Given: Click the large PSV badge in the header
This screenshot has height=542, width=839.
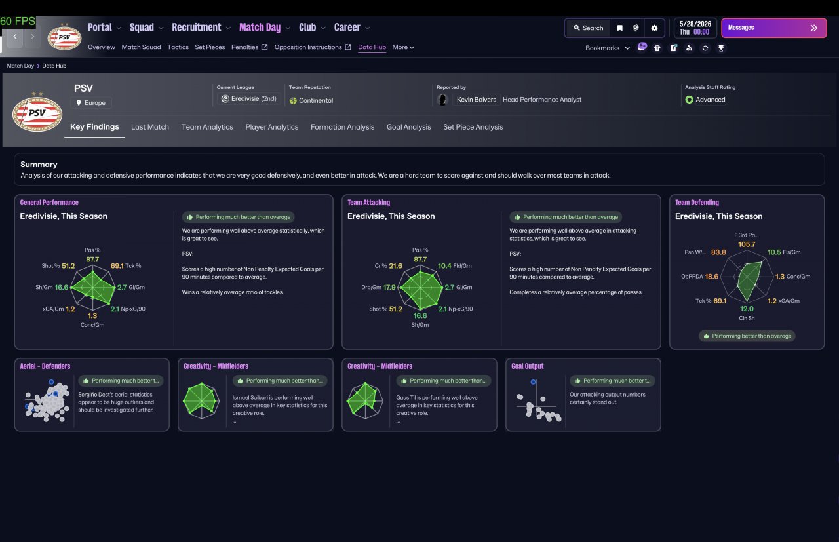Looking at the screenshot, I should click(37, 111).
